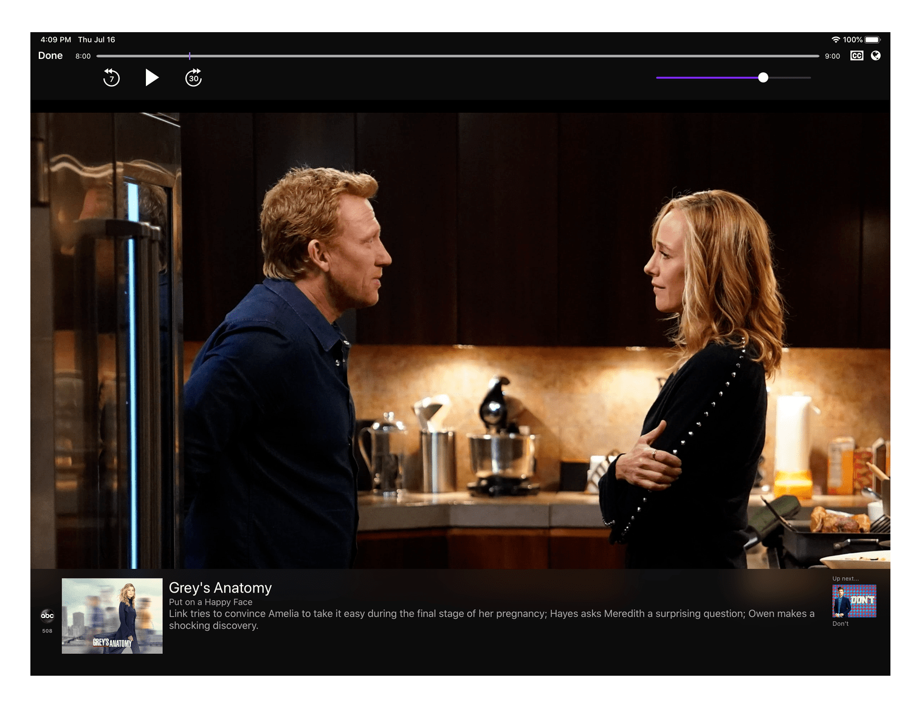The height and width of the screenshot is (717, 919).
Task: Play the video
Action: pos(152,78)
